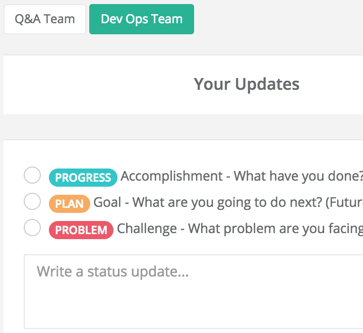Click the "Your Updates" heading
The height and width of the screenshot is (333, 363).
click(x=247, y=84)
